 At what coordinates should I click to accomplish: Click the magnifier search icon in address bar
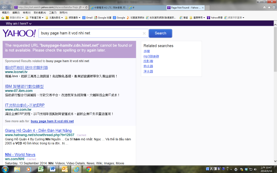click(x=80, y=7)
